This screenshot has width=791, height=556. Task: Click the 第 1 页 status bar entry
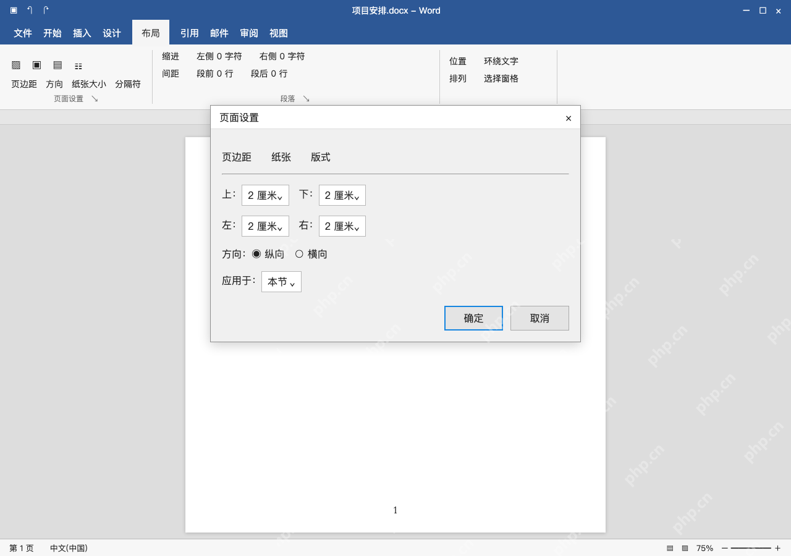(22, 548)
